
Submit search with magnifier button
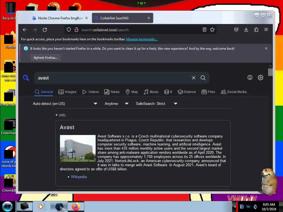(x=203, y=78)
